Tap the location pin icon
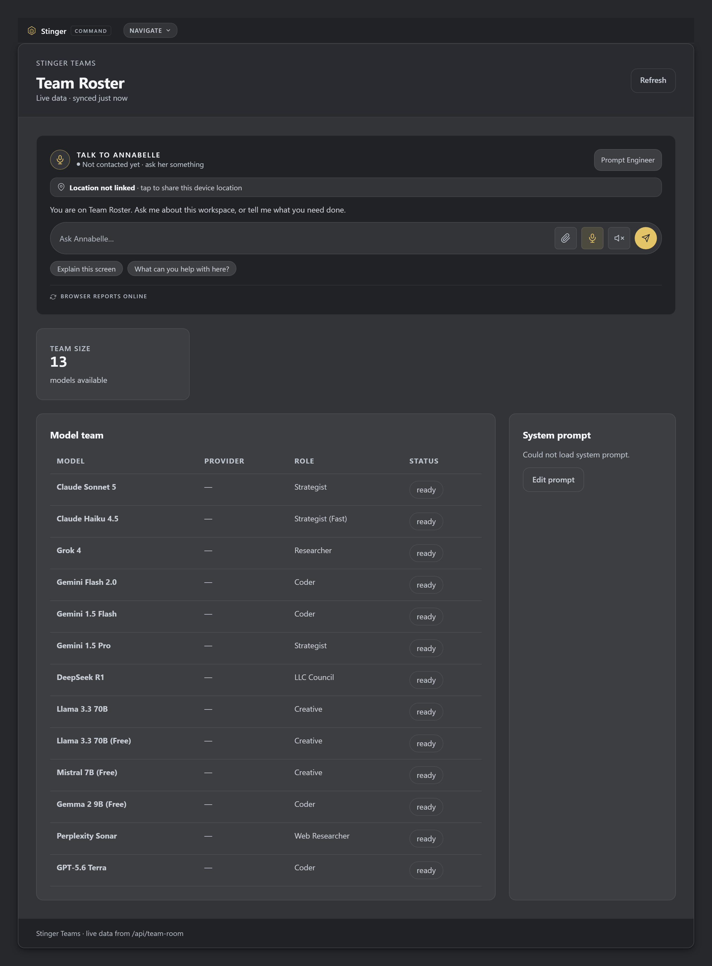The image size is (712, 966). coord(61,187)
